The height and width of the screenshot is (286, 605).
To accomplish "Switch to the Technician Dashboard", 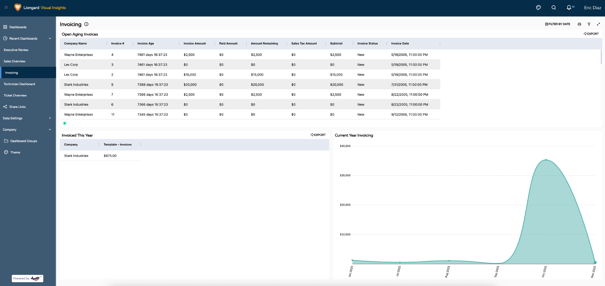I will pos(19,84).
